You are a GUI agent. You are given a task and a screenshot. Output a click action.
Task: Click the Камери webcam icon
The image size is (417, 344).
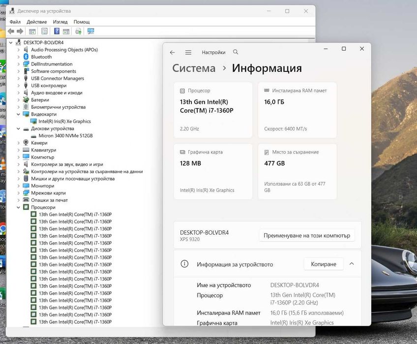tap(26, 143)
